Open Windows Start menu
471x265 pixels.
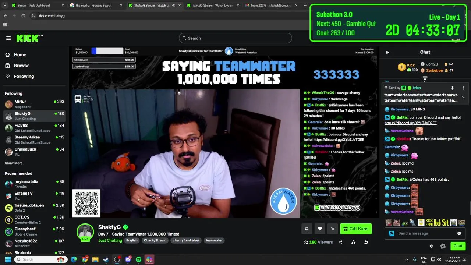coord(8,259)
